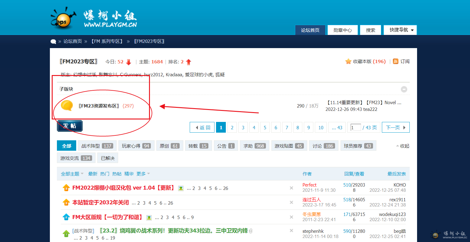Filter by 转载 category
The image size is (470, 242).
(x=199, y=146)
